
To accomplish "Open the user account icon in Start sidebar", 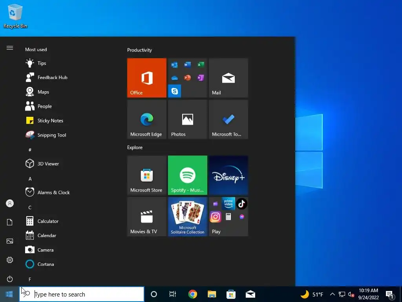I will [x=10, y=203].
